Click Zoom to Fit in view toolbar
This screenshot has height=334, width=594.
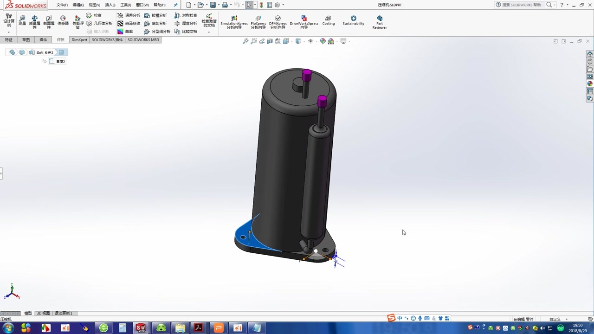246,41
